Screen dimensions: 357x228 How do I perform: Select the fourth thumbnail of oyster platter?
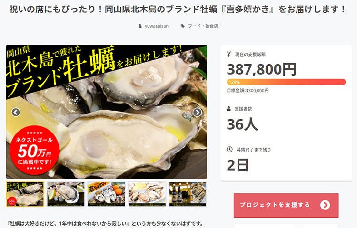(147, 194)
